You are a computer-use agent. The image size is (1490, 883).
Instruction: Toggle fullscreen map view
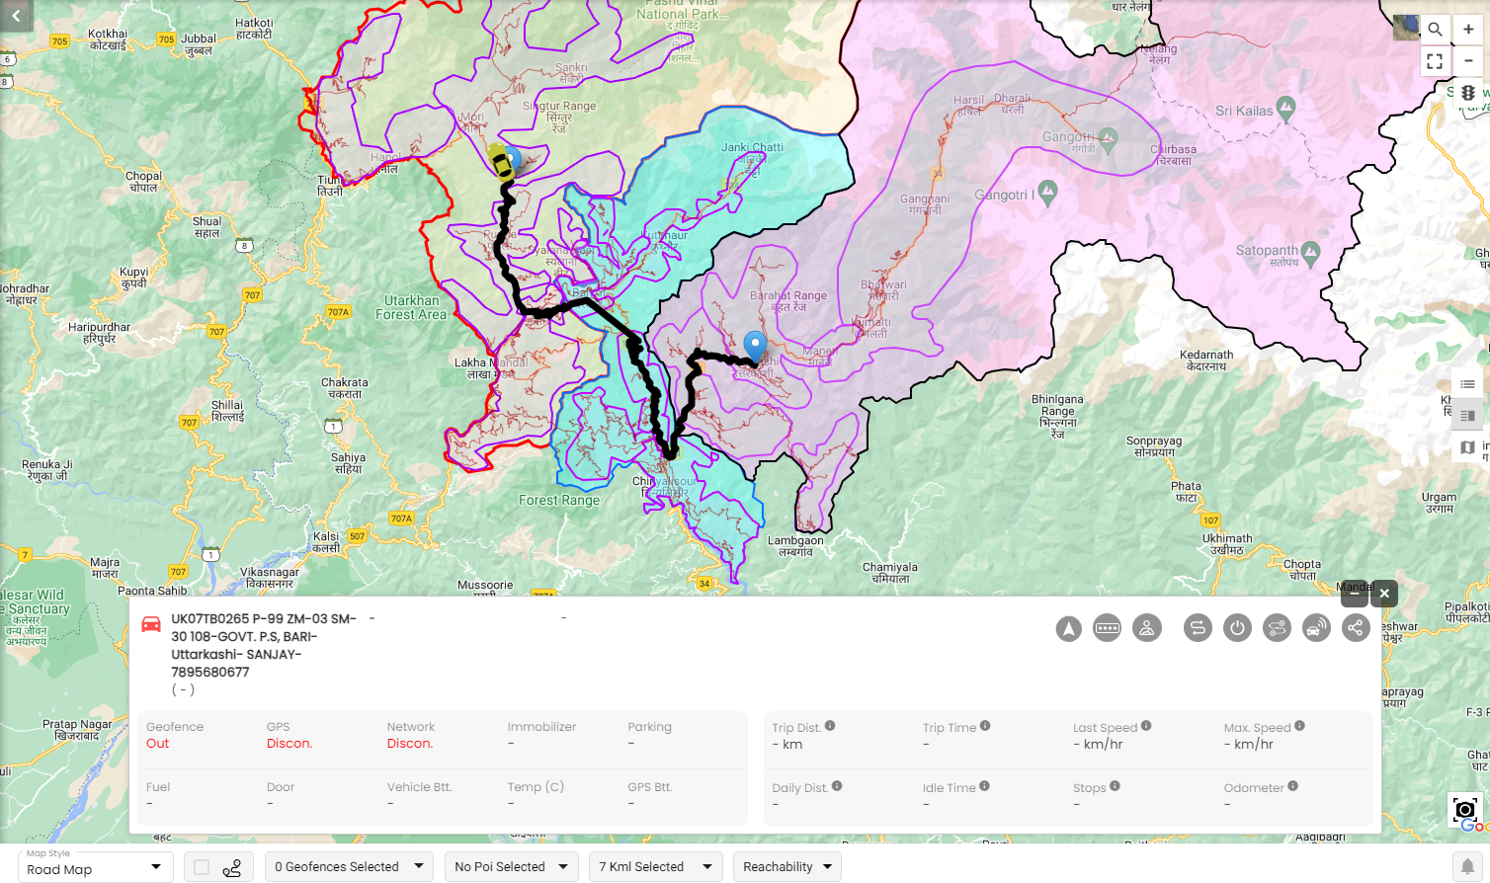pos(1436,60)
